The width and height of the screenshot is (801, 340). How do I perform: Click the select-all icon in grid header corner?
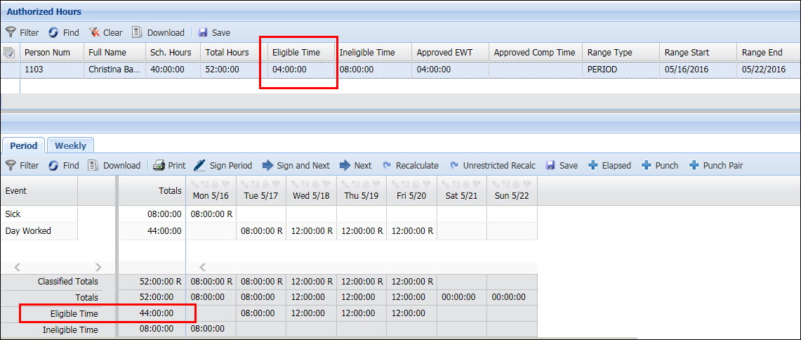9,53
